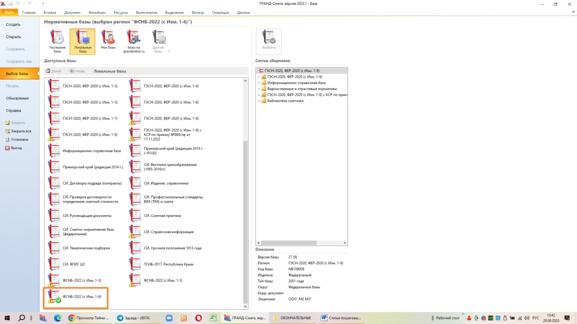The image size is (577, 324).
Task: Click bases list vertical scrollbar down arrow
Action: [x=246, y=306]
